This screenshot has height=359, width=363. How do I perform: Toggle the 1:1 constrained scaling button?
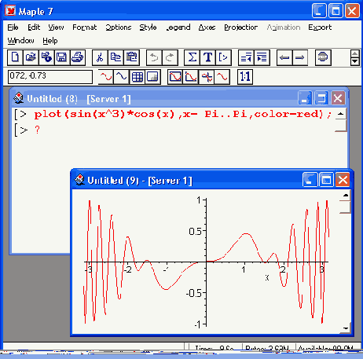click(245, 77)
